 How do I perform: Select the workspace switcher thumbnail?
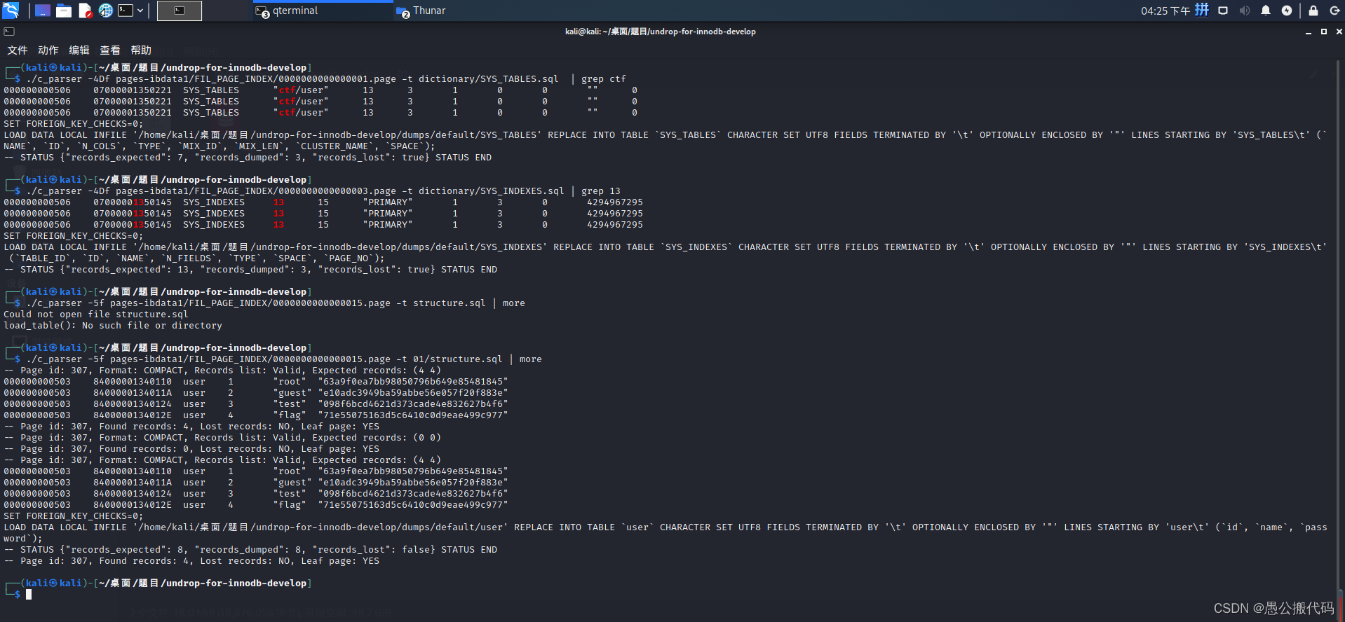180,11
